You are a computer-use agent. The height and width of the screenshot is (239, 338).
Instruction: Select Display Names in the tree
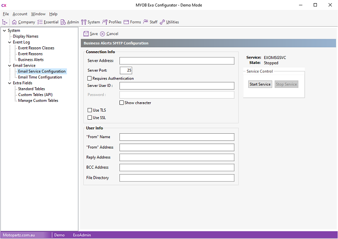(x=26, y=36)
